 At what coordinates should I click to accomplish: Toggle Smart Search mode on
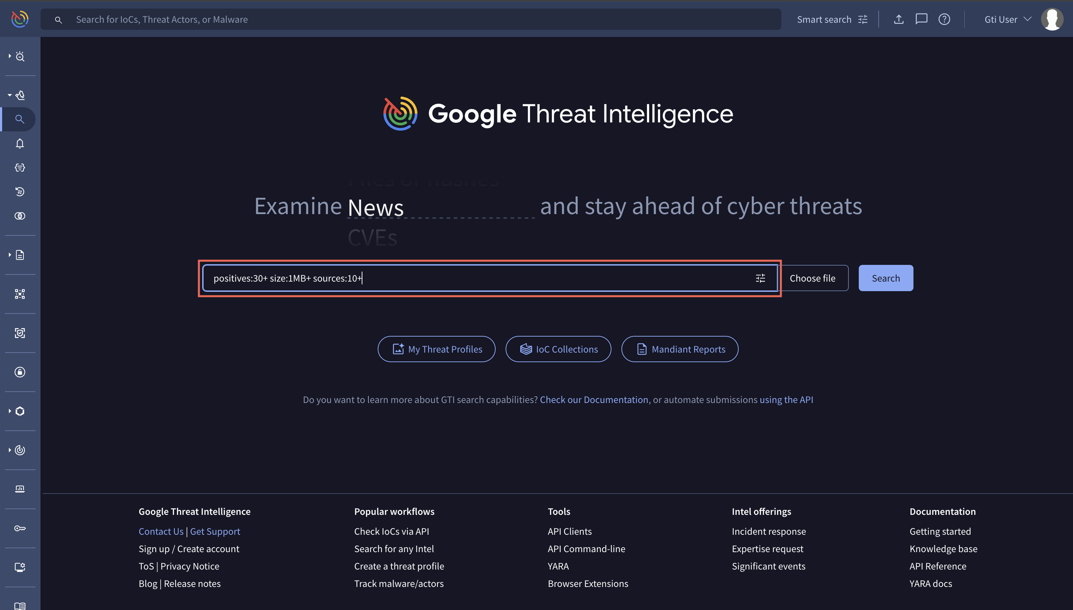pos(832,19)
